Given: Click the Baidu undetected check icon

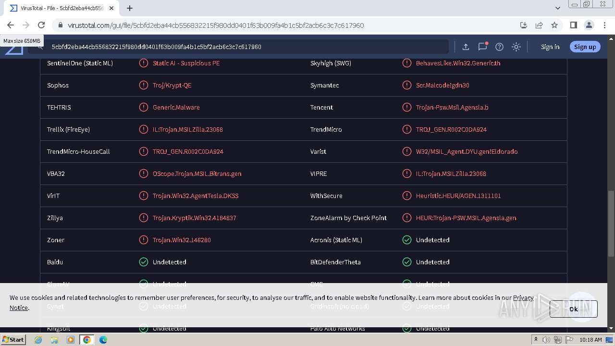Looking at the screenshot, I should pyautogui.click(x=143, y=262).
